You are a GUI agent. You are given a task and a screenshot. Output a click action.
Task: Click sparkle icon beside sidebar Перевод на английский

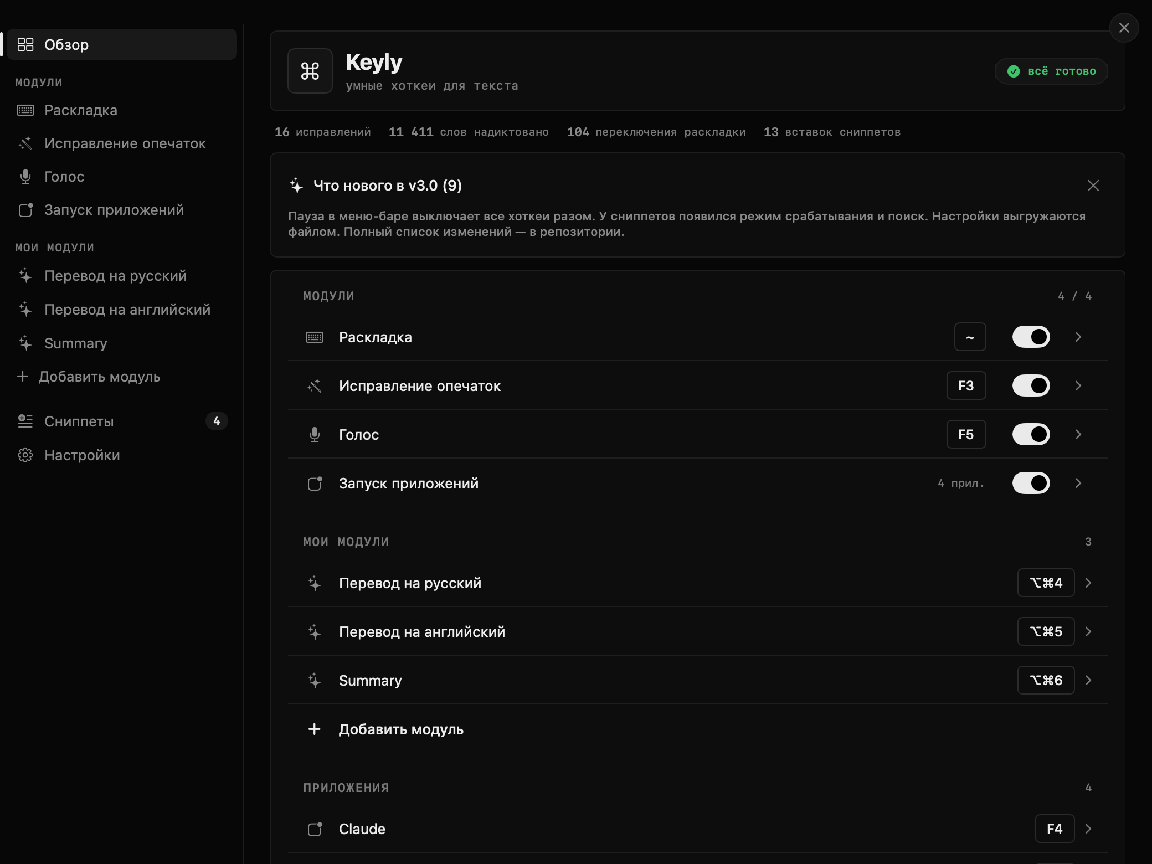pyautogui.click(x=25, y=310)
